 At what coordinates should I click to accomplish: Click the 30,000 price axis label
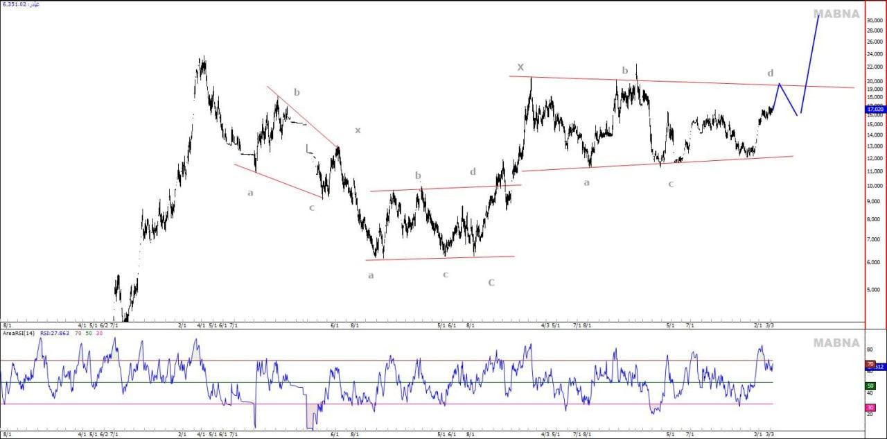875,21
